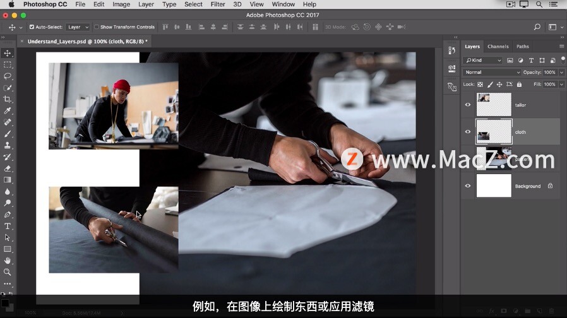Open the workspace switcher dropdown
The width and height of the screenshot is (567, 318).
pos(555,27)
